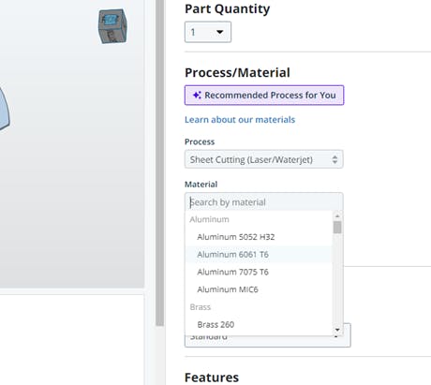Focus the Search by material field
Image resolution: width=431 pixels, height=385 pixels.
click(264, 202)
